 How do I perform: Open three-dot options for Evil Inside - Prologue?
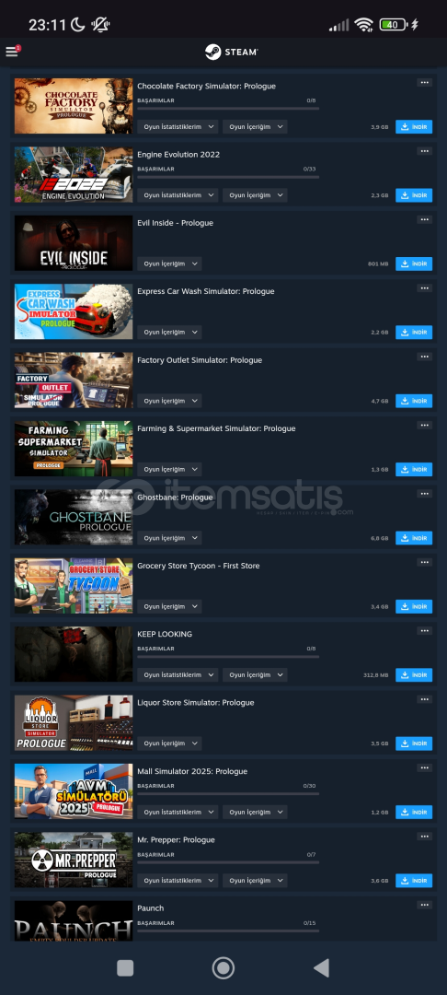tap(424, 219)
